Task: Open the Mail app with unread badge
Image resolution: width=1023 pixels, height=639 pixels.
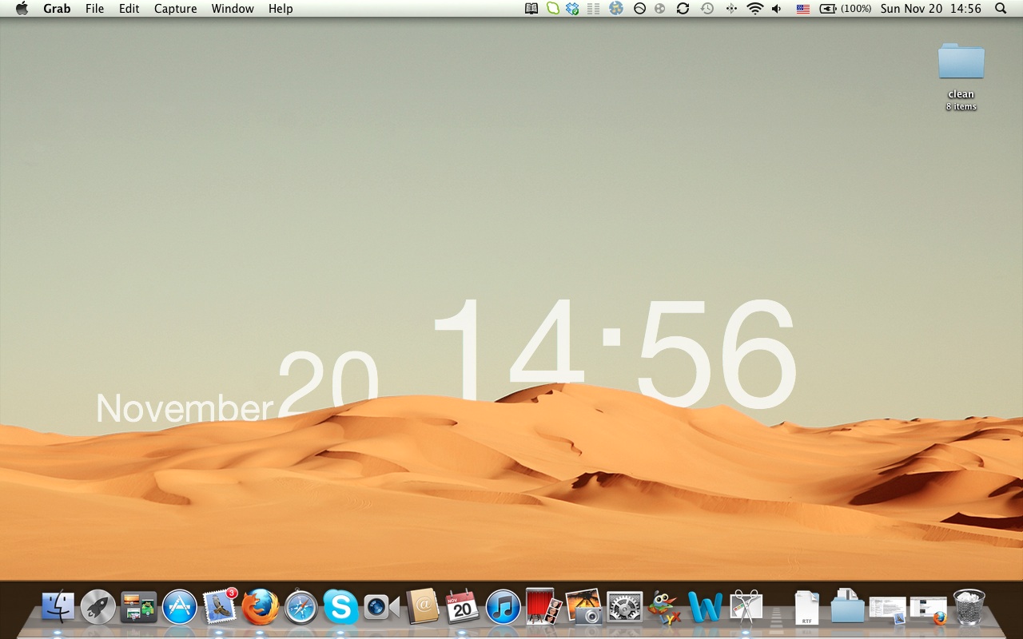Action: pos(220,608)
